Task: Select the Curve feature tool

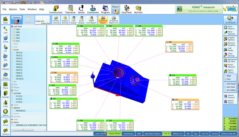Action: click(x=6, y=123)
